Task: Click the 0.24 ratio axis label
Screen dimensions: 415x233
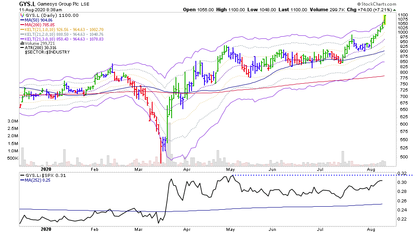Action: 402,210
